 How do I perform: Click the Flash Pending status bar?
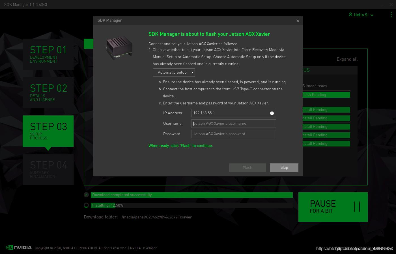(x=326, y=95)
